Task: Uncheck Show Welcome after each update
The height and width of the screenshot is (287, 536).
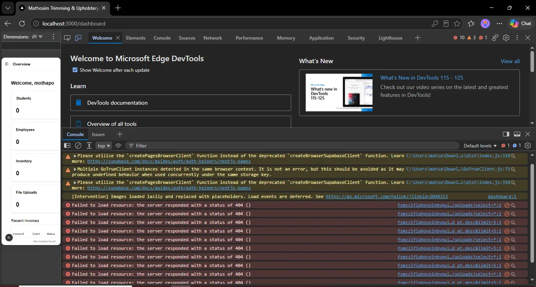Action: click(x=75, y=70)
